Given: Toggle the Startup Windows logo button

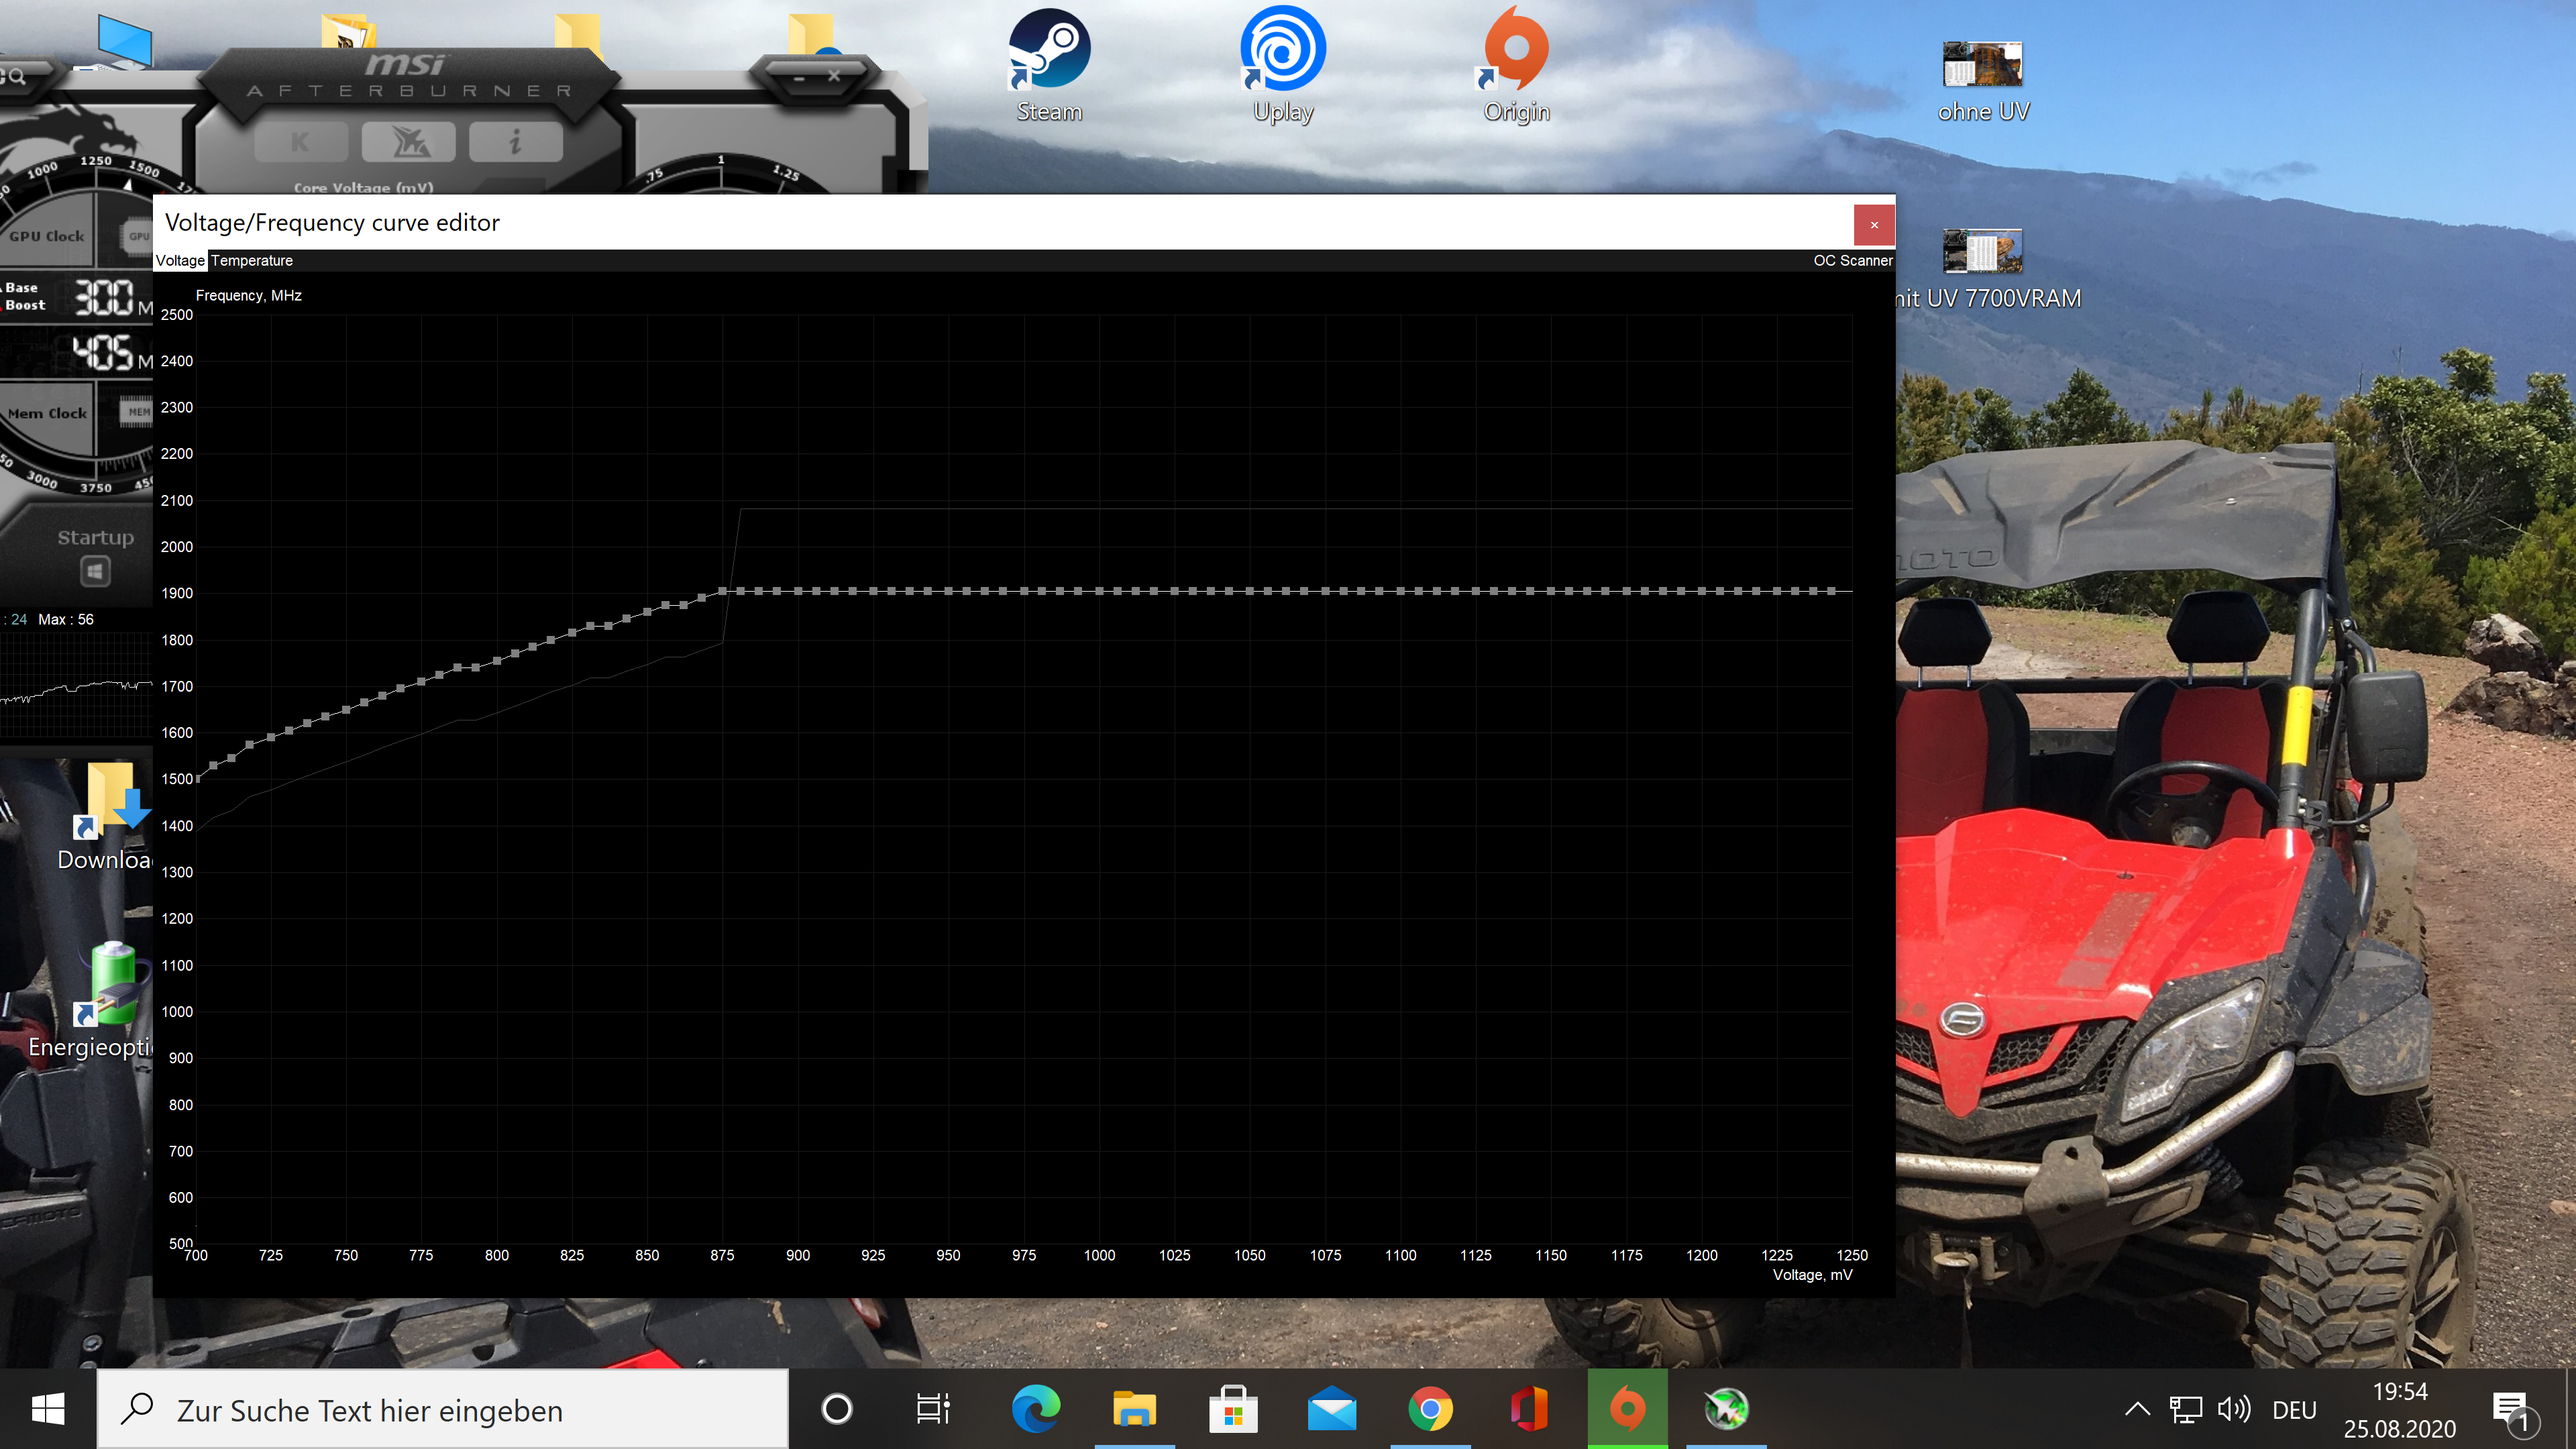Looking at the screenshot, I should click(95, 572).
